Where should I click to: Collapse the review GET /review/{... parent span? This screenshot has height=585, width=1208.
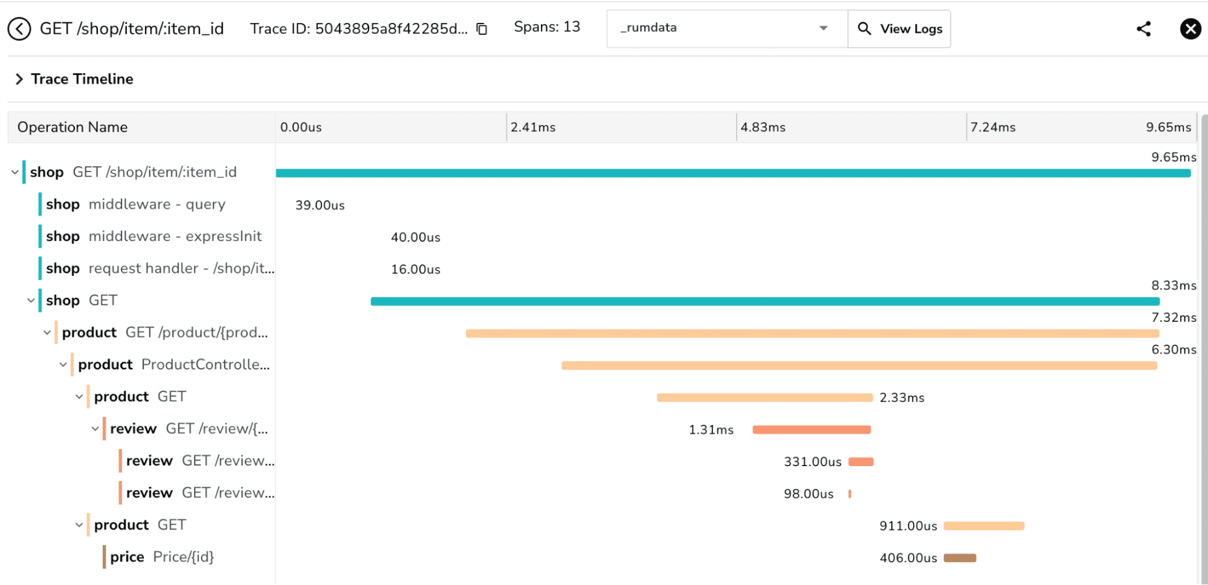pyautogui.click(x=95, y=429)
